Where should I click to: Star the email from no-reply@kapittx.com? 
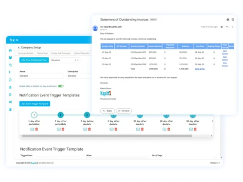[222, 27]
